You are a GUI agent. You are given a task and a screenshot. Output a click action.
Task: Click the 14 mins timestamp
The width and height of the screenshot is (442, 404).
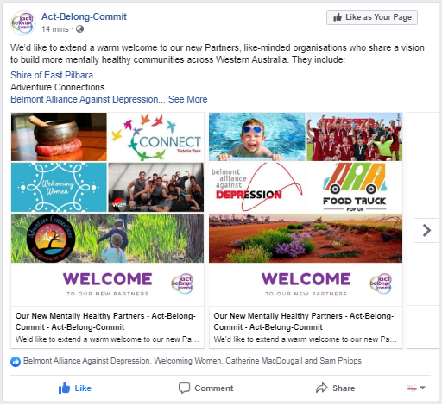coord(55,29)
